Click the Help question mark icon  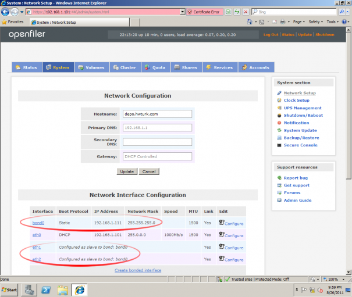(x=344, y=22)
